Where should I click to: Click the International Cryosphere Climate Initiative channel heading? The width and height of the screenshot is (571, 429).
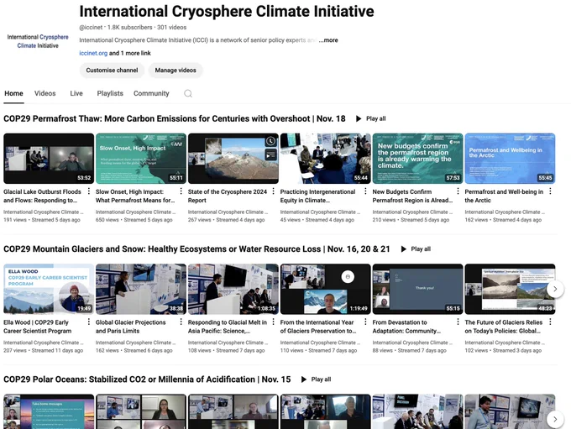pyautogui.click(x=227, y=11)
